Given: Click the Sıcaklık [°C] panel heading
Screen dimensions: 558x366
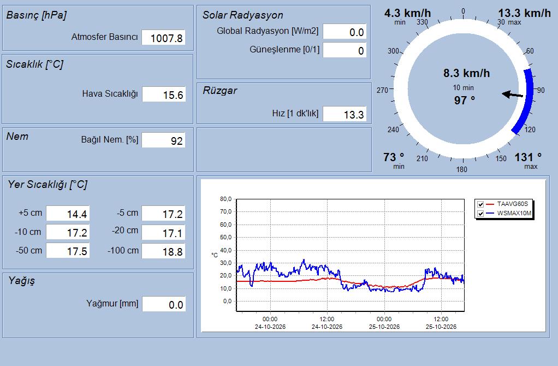Looking at the screenshot, I should (x=34, y=64).
